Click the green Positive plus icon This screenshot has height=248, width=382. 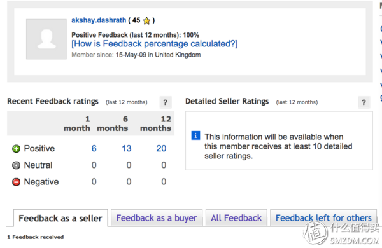16,148
